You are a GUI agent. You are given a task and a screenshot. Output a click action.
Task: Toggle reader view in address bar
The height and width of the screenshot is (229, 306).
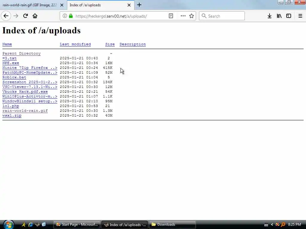coord(171,16)
